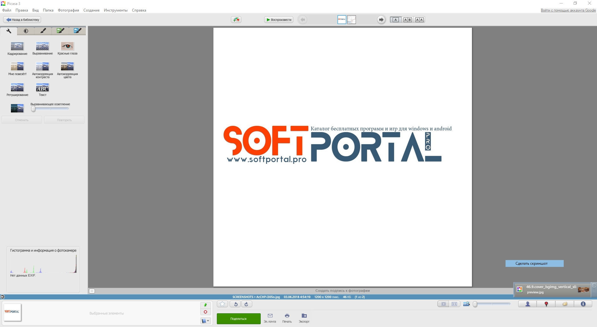
Task: Open the Фотография menu
Action: (68, 10)
